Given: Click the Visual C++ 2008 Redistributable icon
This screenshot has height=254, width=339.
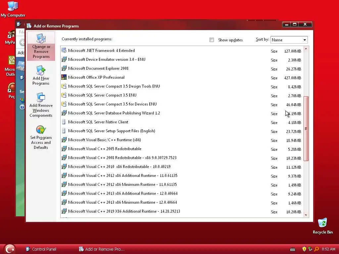Looking at the screenshot, I should (x=64, y=158).
